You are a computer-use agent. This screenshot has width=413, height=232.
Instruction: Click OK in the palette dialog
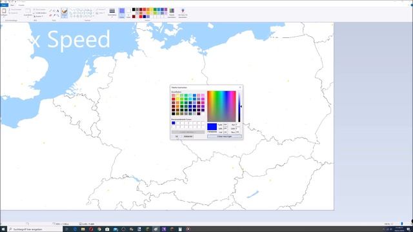176,137
